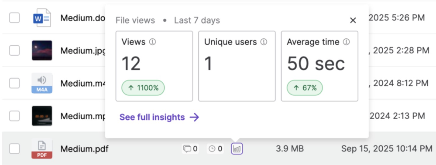Viewport: 436px width, 165px height.
Task: Click the Views card showing 12
Action: (x=154, y=66)
